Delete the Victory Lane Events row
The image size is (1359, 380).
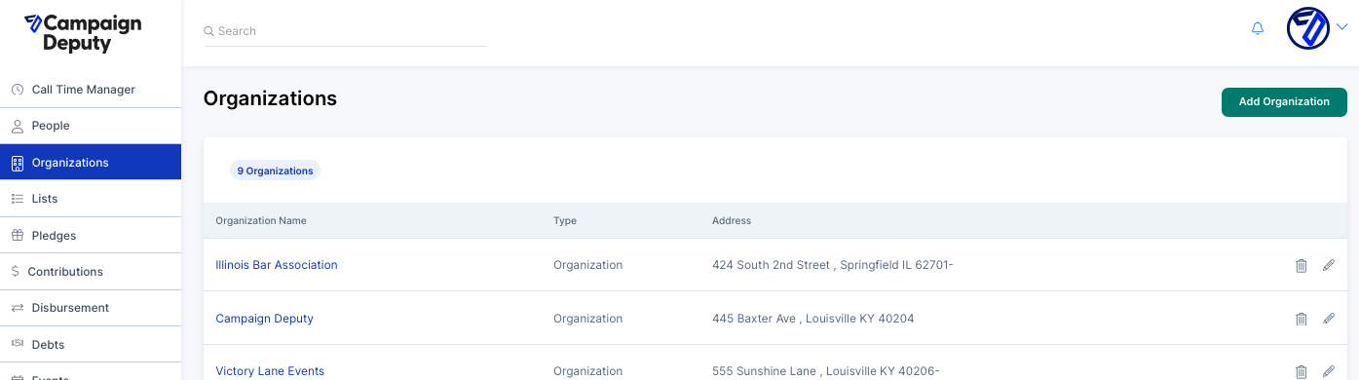click(1301, 371)
